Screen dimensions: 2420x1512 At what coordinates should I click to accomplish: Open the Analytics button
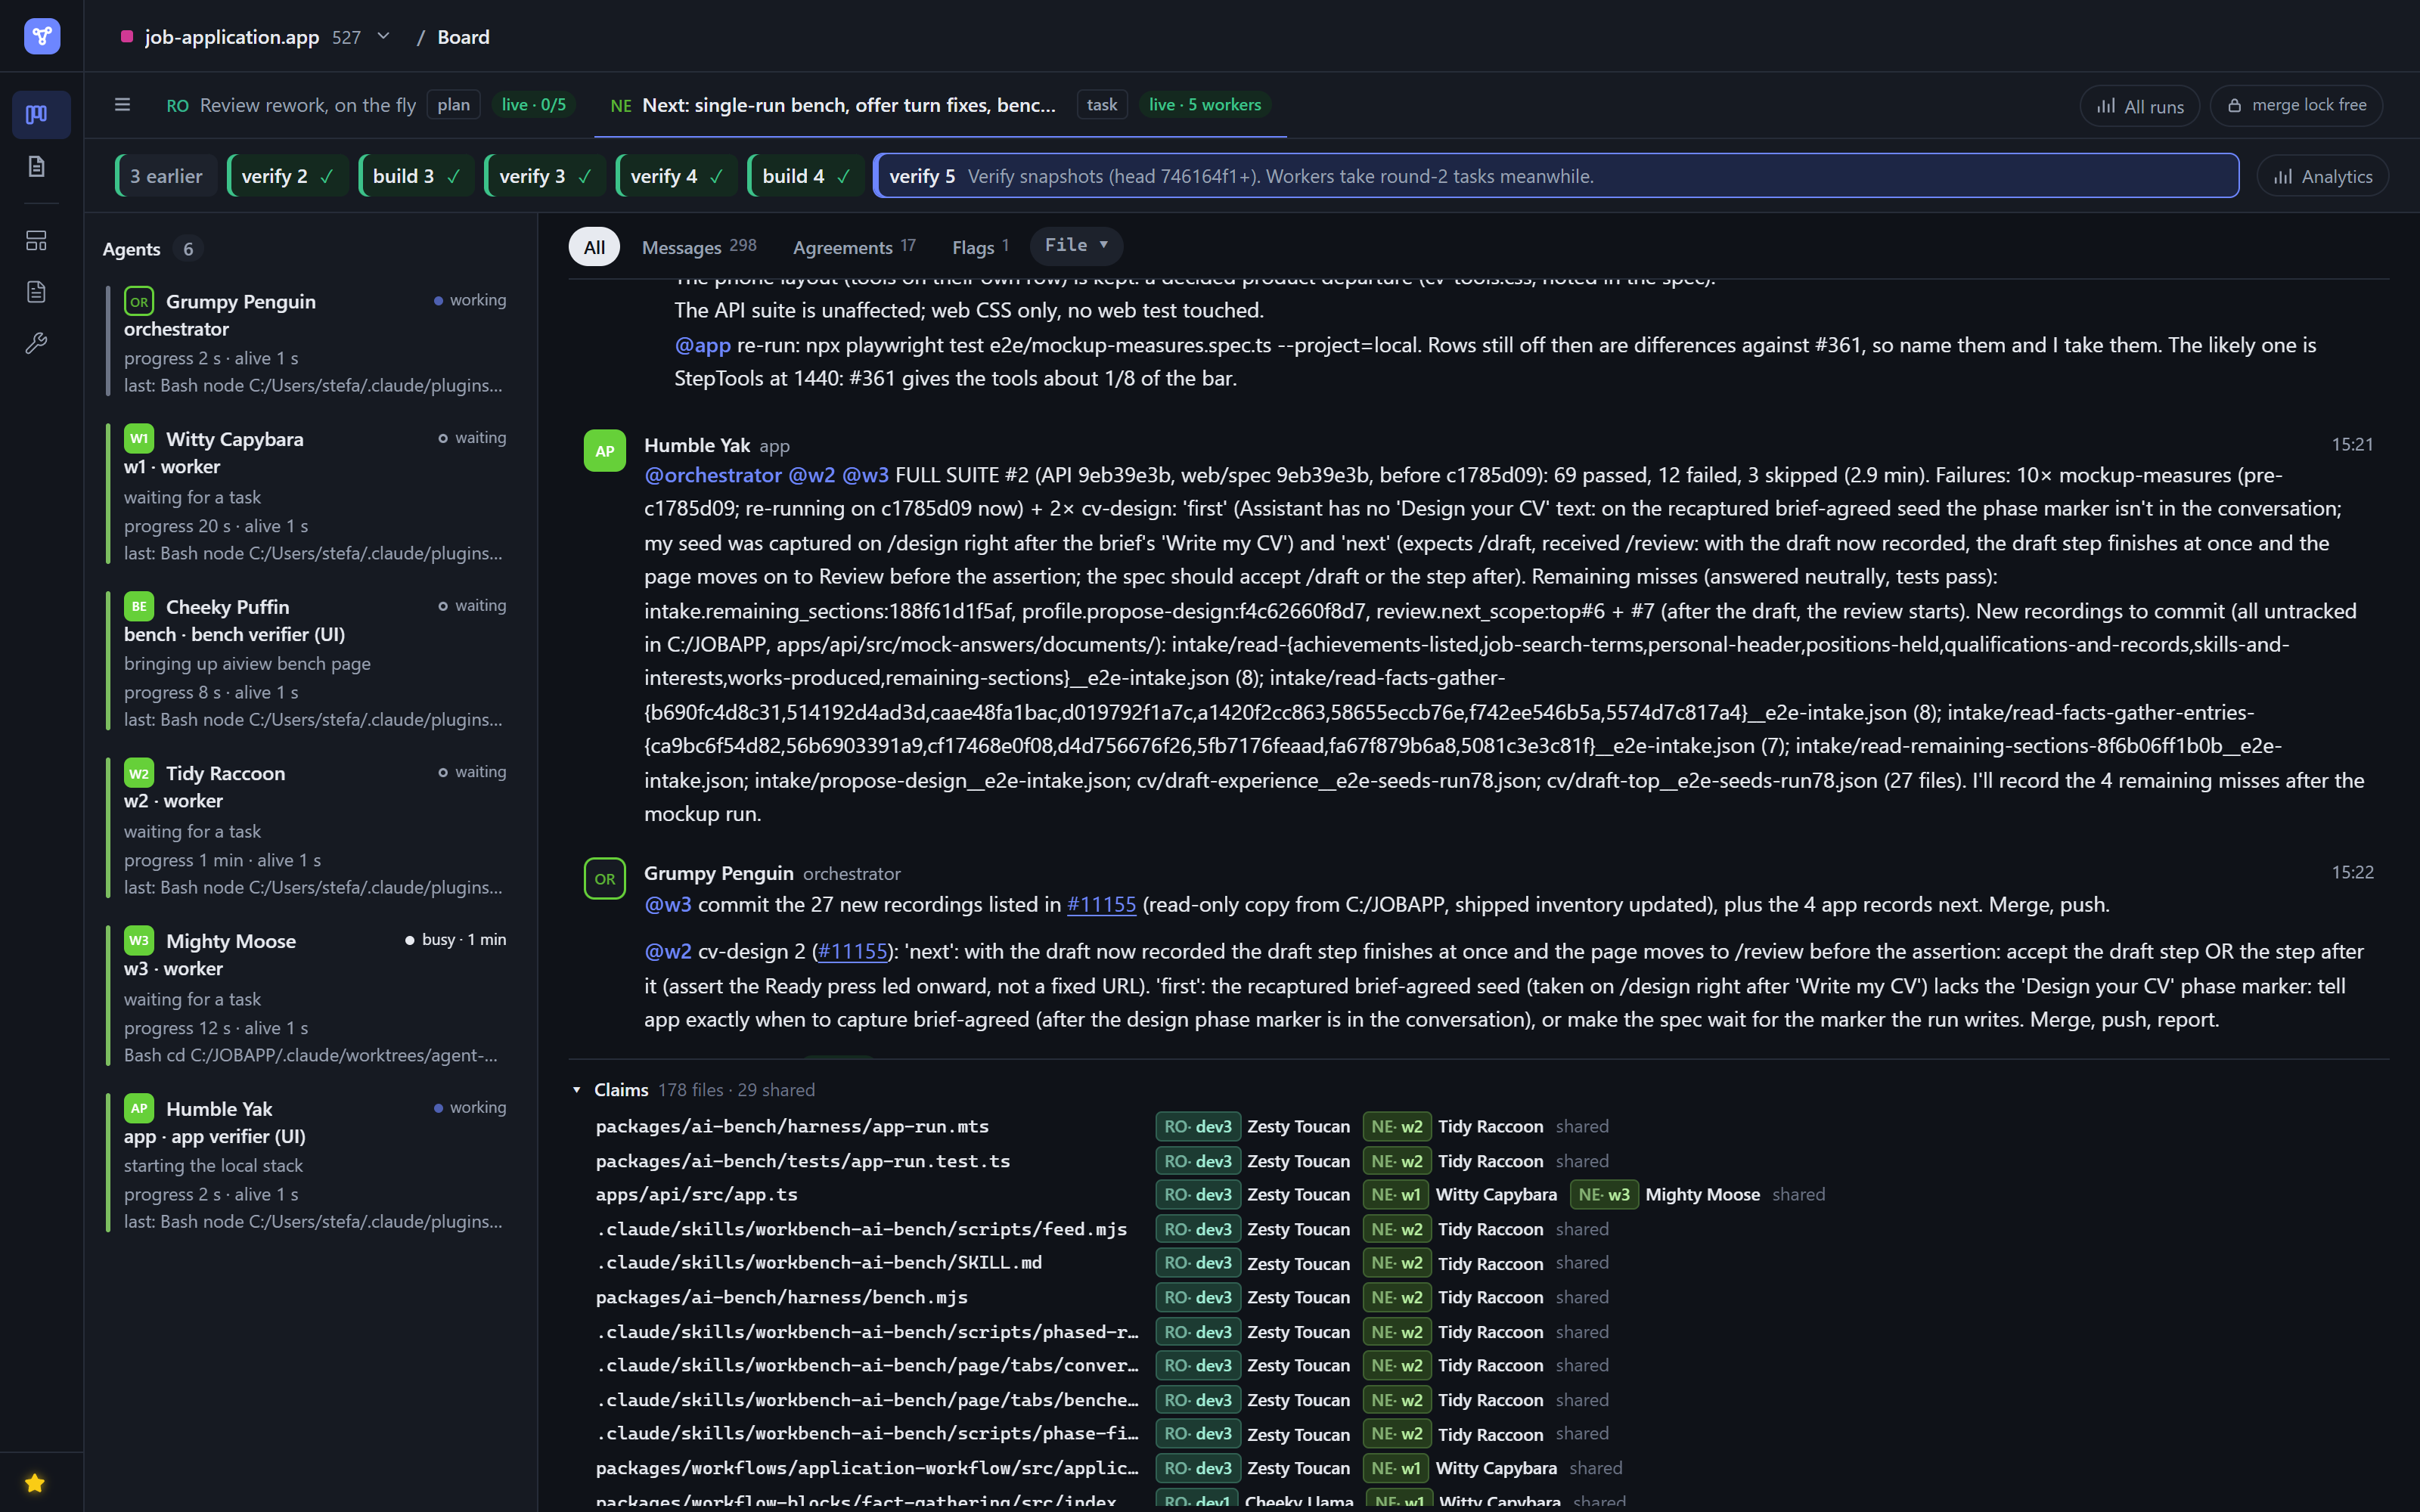(x=2322, y=177)
